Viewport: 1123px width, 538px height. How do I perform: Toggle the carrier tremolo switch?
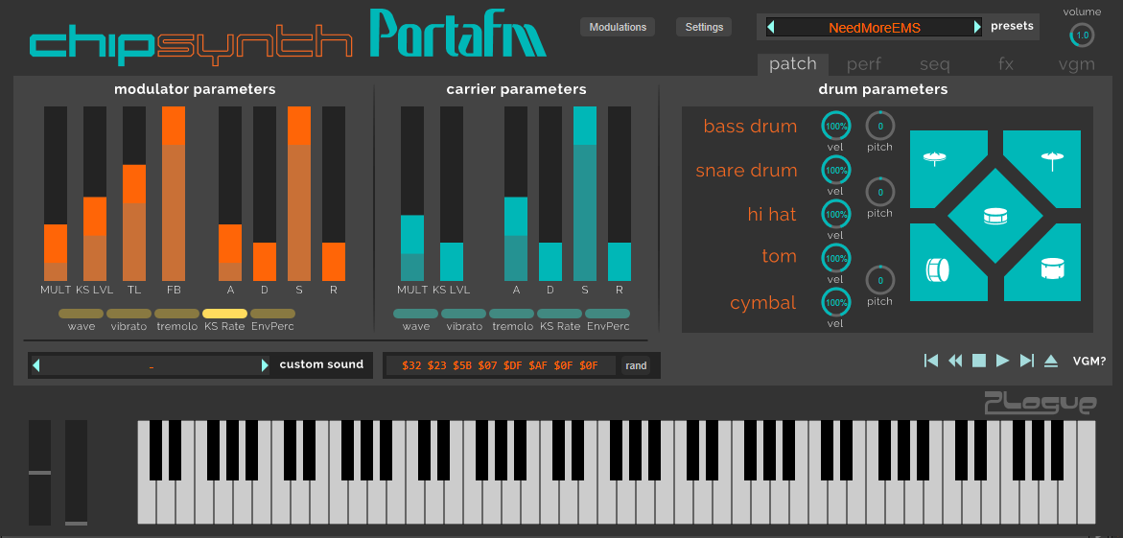pyautogui.click(x=512, y=314)
